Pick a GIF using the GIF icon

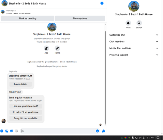(16, 131)
